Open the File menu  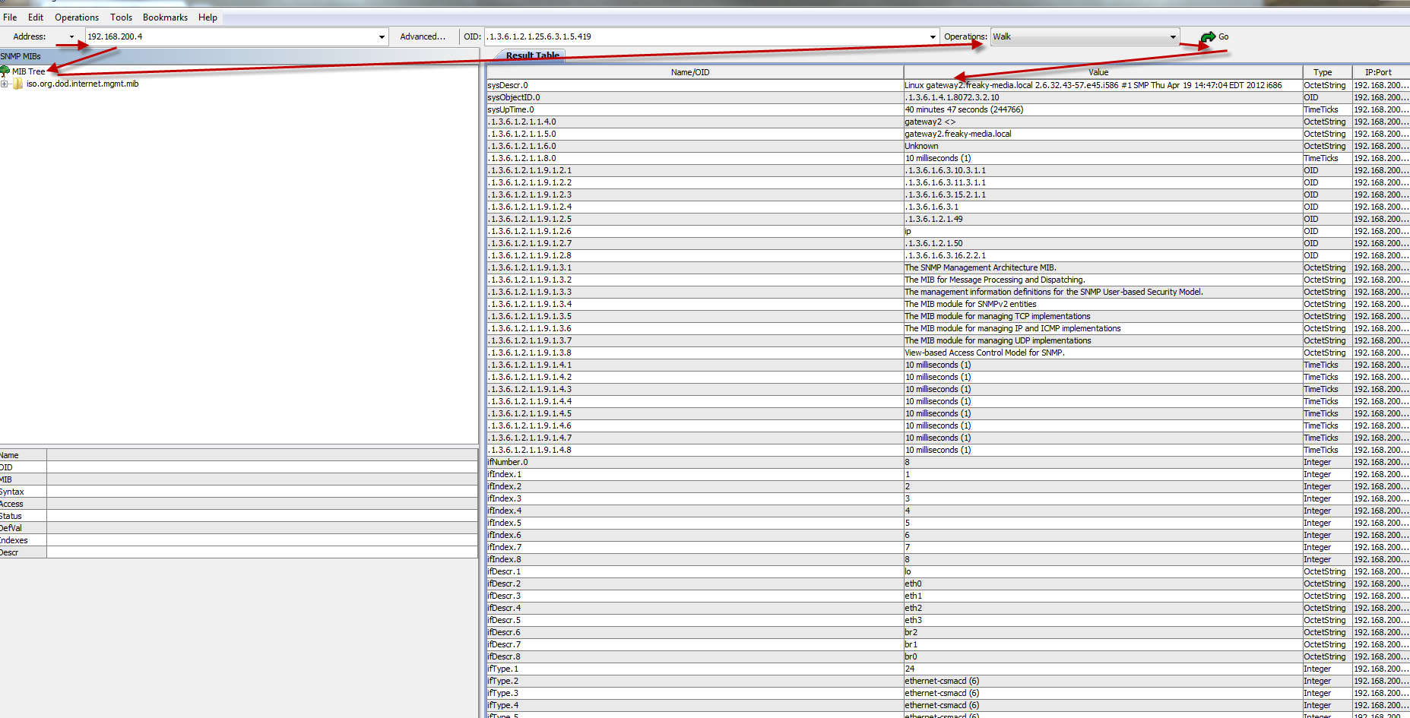[x=10, y=17]
